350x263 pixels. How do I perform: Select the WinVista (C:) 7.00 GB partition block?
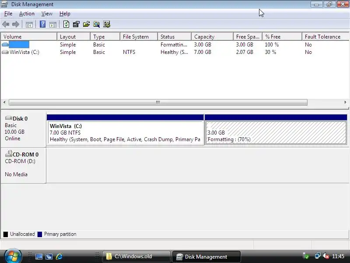[125, 130]
